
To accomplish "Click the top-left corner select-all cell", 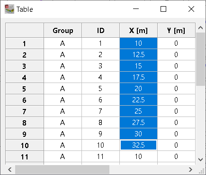I will click(25, 30).
